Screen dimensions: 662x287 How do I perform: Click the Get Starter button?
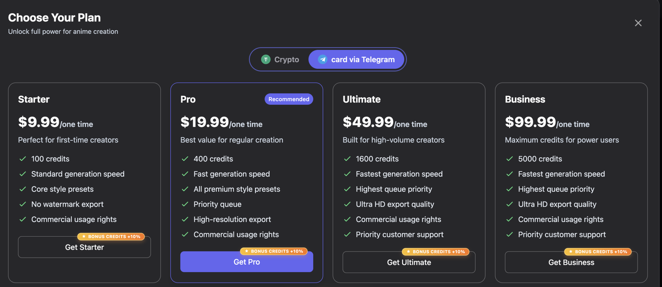point(84,247)
